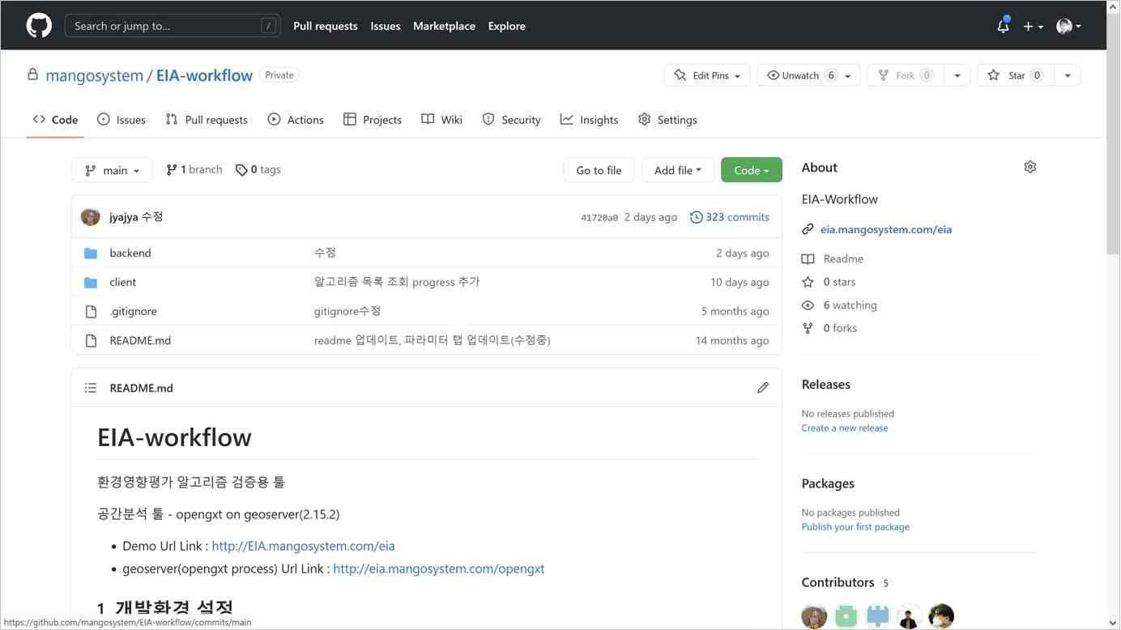Select the Code tab
This screenshot has width=1121, height=630.
(55, 120)
